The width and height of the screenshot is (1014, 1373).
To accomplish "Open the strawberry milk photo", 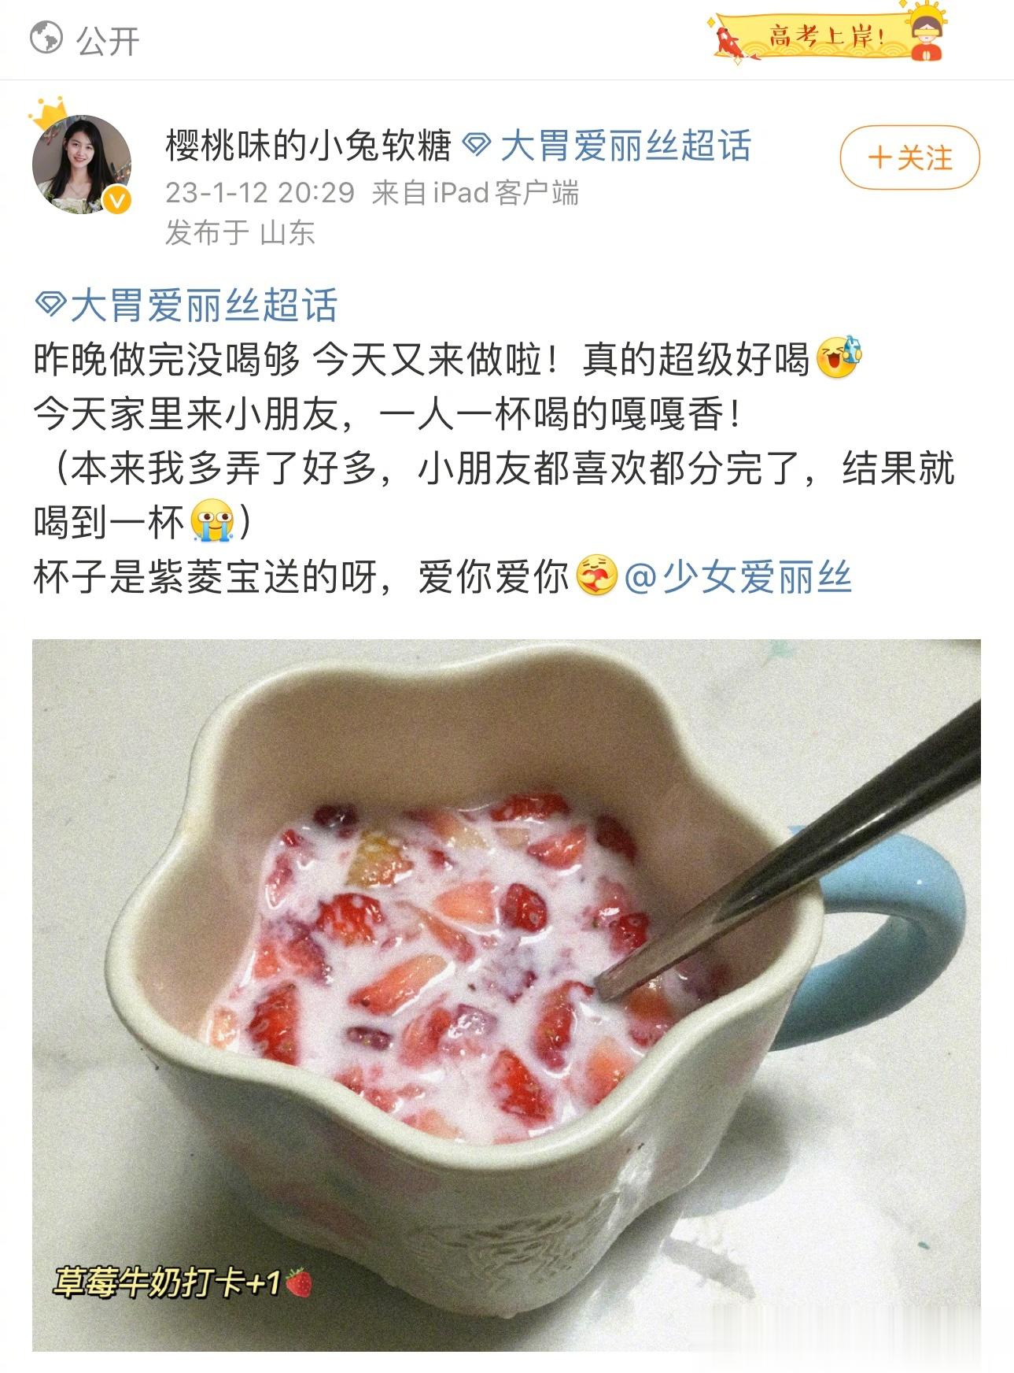I will point(507,995).
